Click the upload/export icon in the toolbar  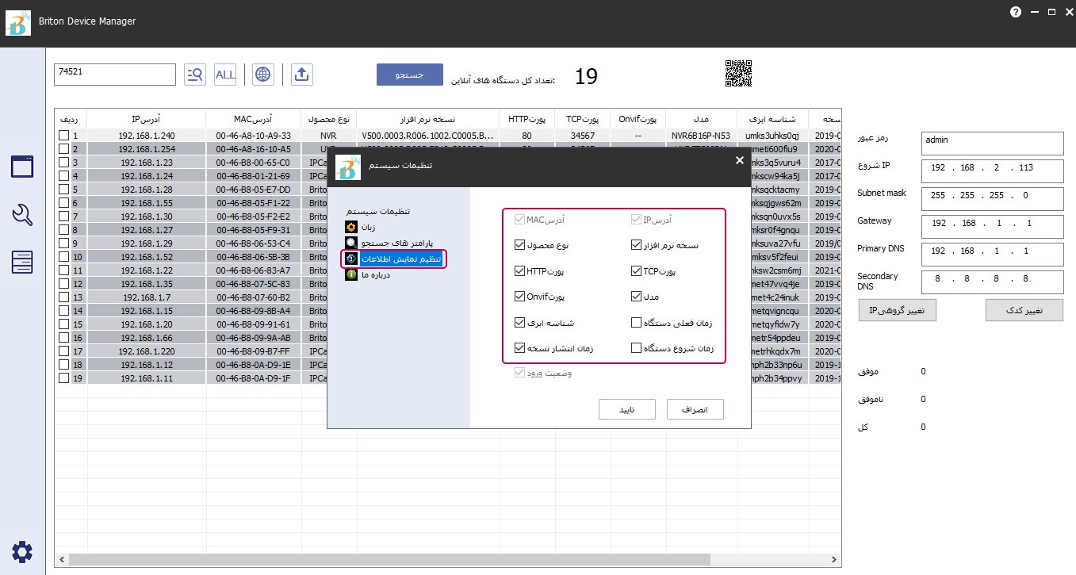point(301,75)
